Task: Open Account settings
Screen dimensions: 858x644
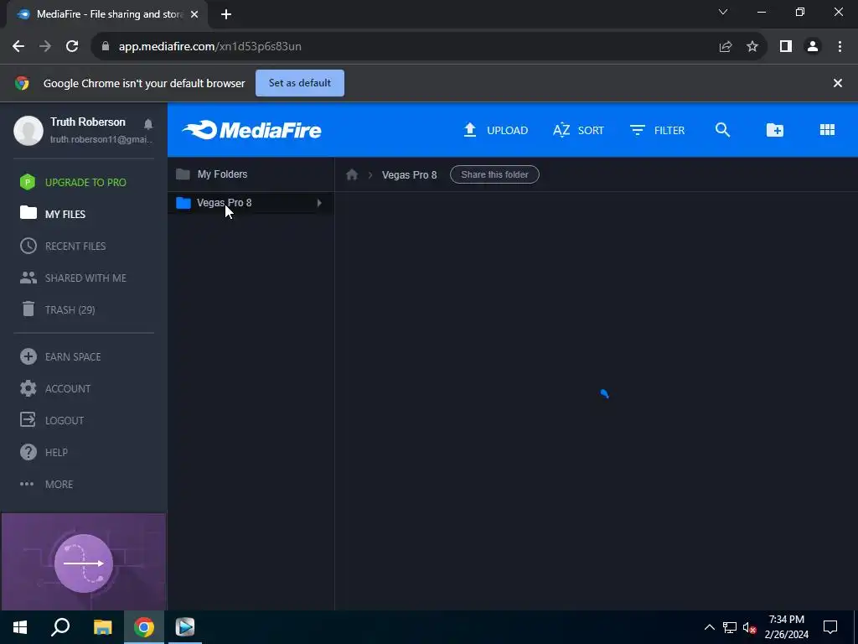Action: (54, 388)
